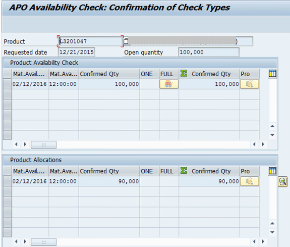This screenshot has height=247, width=290.
Task: Select first row of Product Allocations table
Action: pos(8,181)
